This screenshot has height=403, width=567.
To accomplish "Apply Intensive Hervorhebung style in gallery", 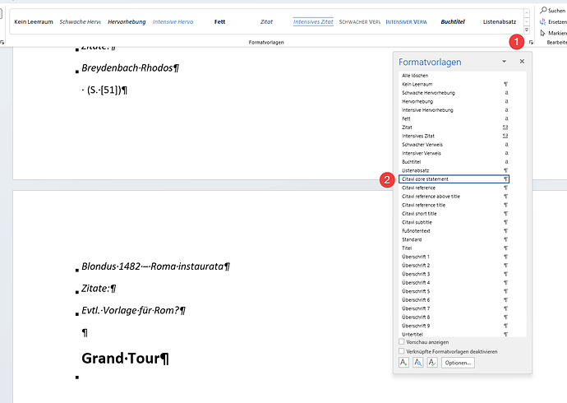I will click(x=173, y=21).
